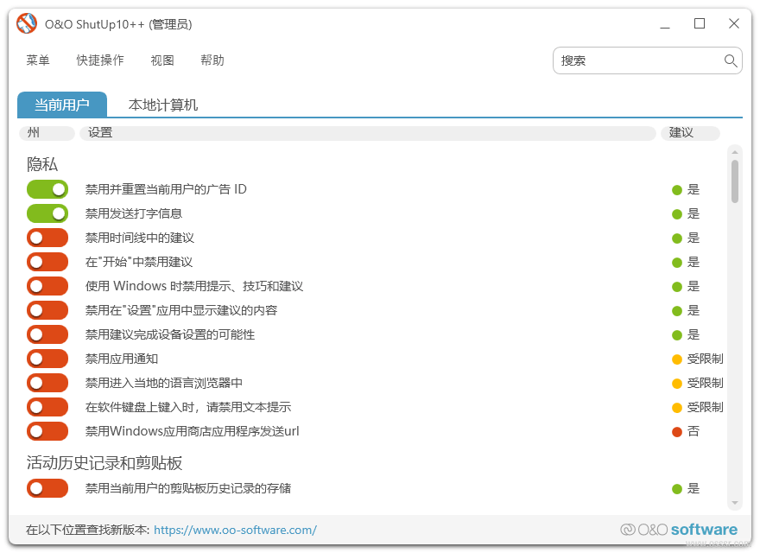Click the vertical scrollbar thumb
Image resolution: width=760 pixels, height=553 pixels.
point(735,182)
